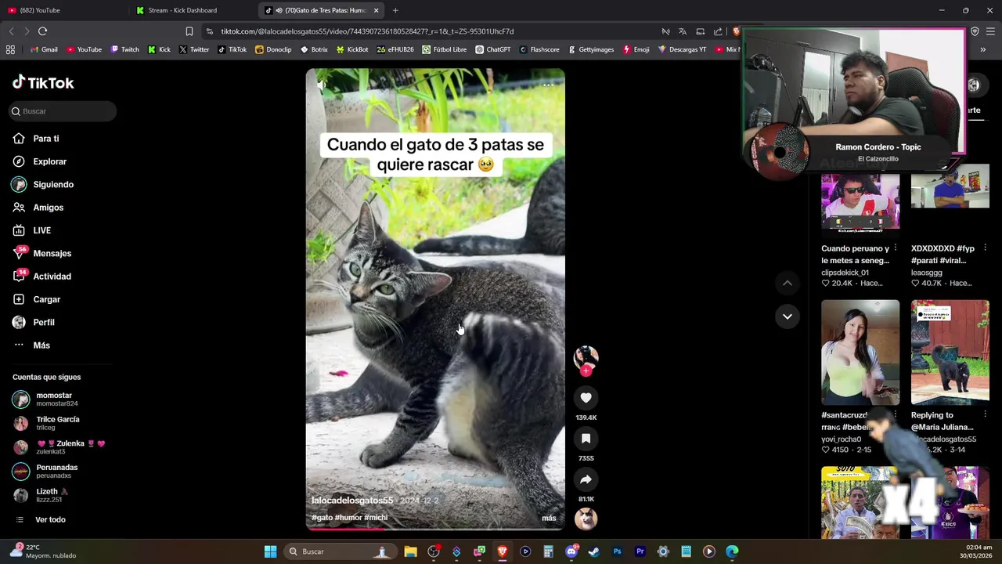Open a new browser tab
The image size is (1002, 564).
click(395, 10)
